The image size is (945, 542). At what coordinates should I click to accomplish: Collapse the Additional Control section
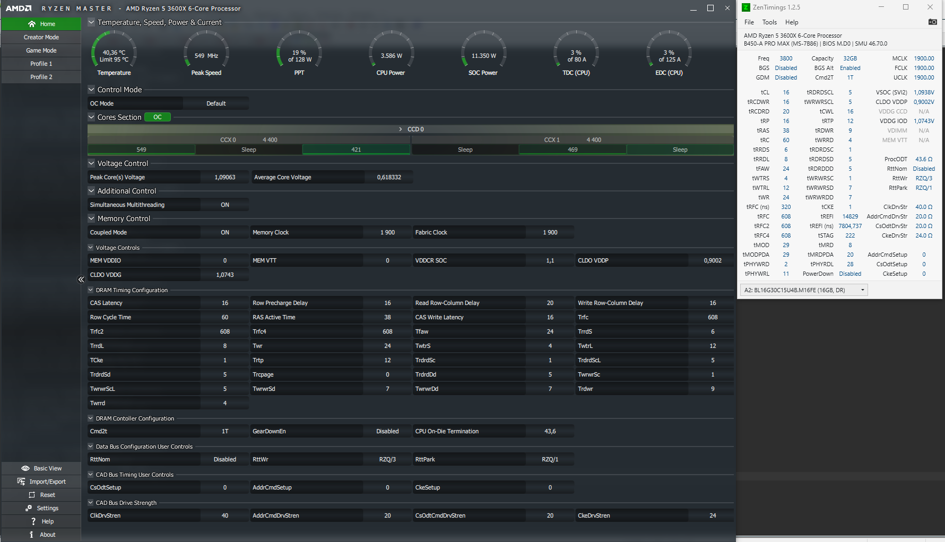click(x=91, y=191)
